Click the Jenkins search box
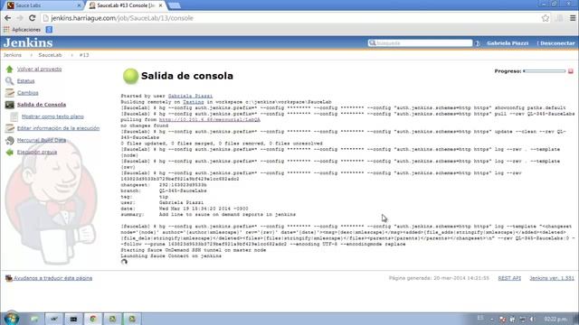 (x=420, y=43)
